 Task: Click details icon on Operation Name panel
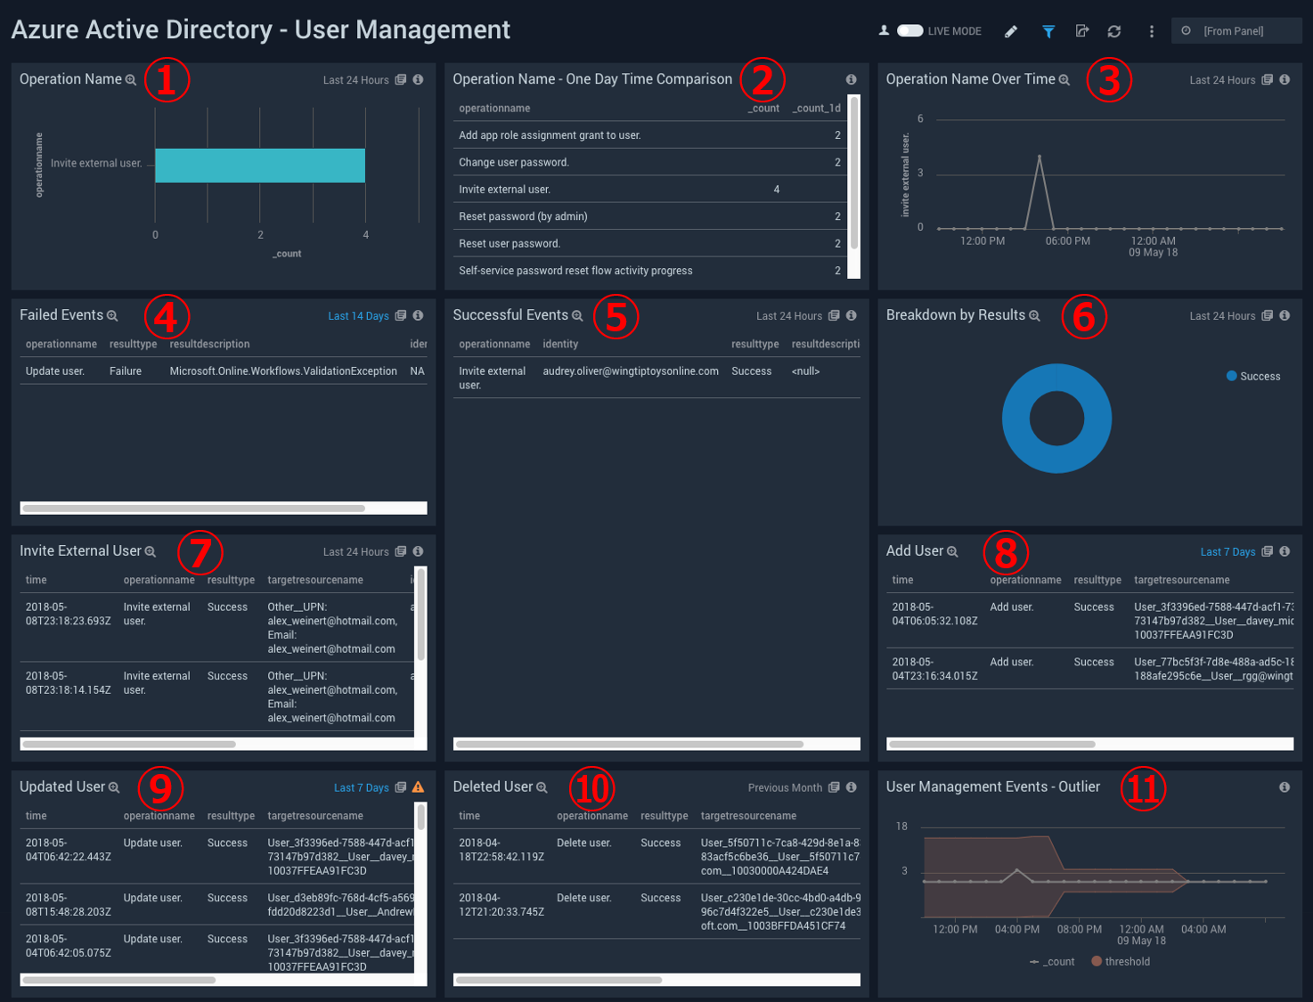401,80
